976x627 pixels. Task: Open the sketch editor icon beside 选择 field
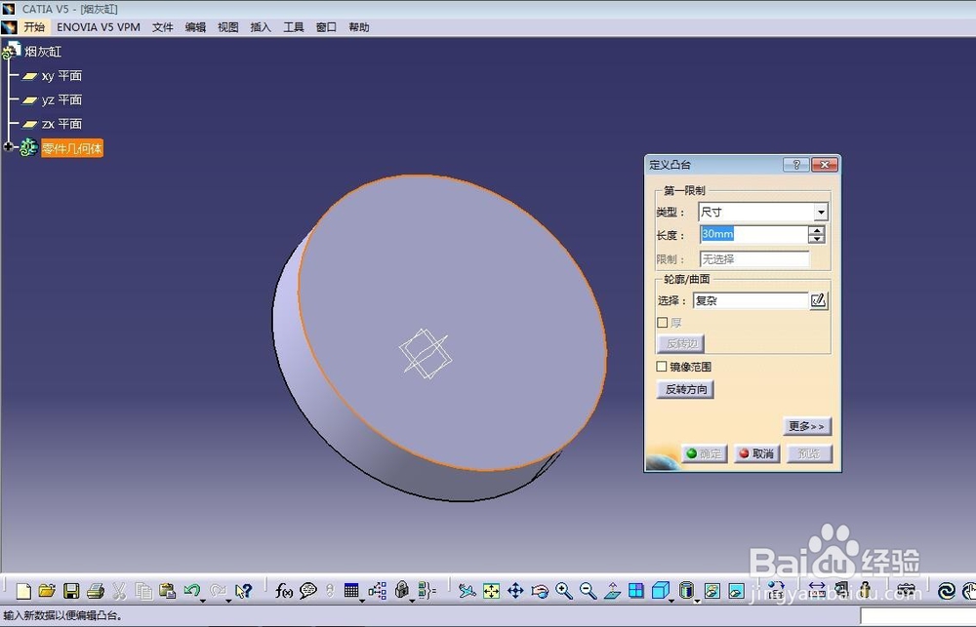coord(818,300)
